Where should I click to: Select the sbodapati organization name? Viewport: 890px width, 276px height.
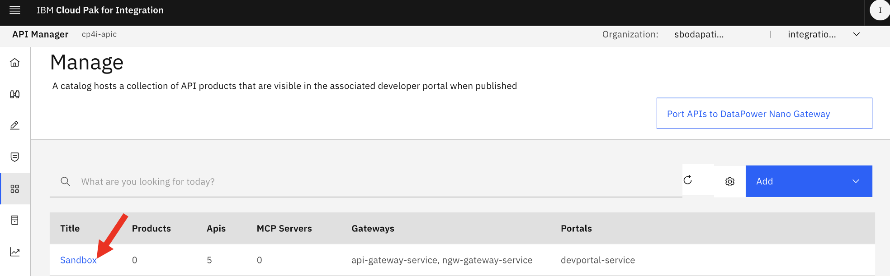point(699,34)
